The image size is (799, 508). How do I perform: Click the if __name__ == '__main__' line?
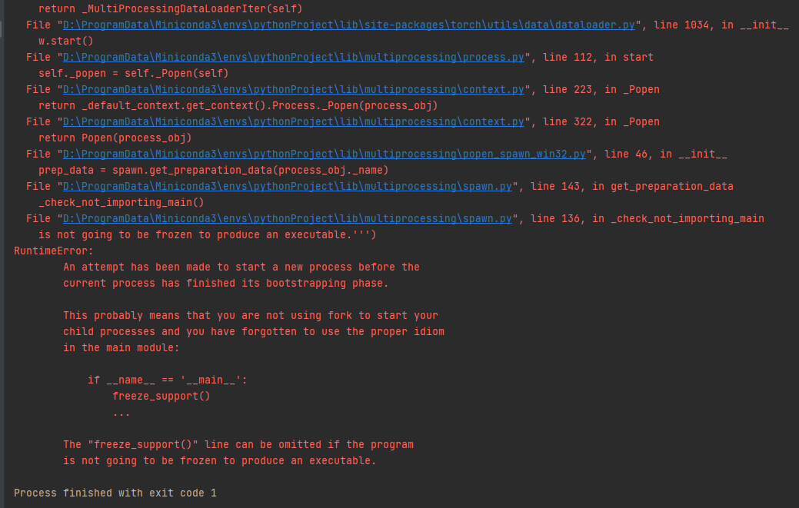(x=167, y=380)
